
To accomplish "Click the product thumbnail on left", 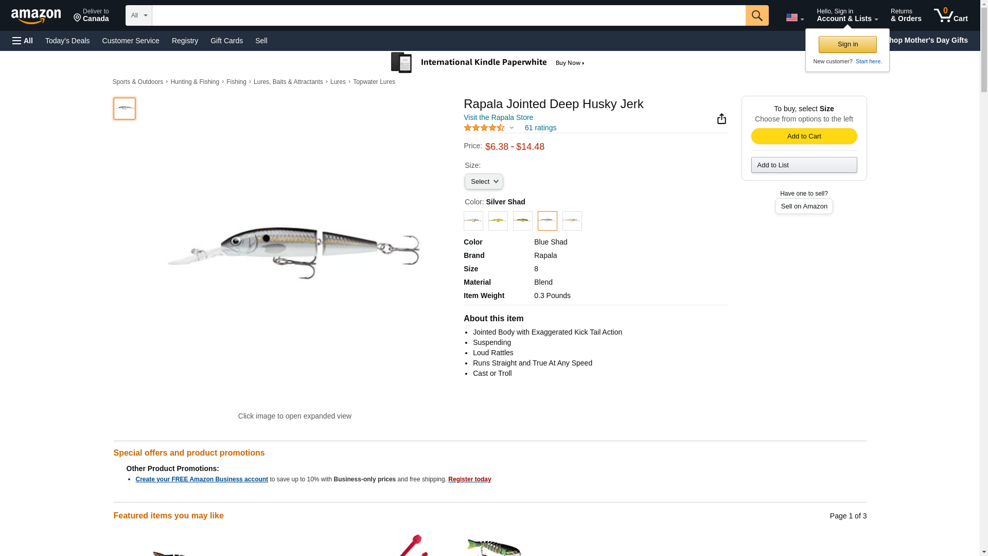I will click(125, 109).
